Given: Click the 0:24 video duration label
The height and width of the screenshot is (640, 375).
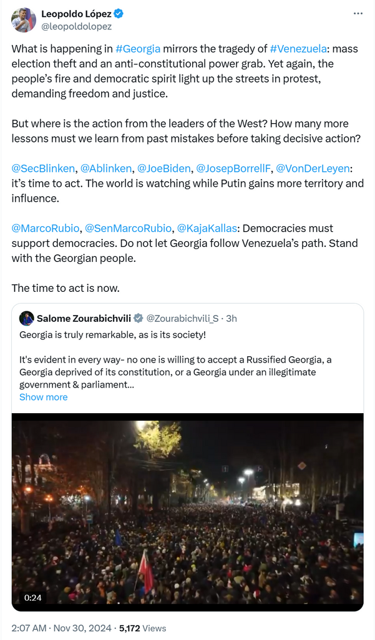Looking at the screenshot, I should (32, 597).
